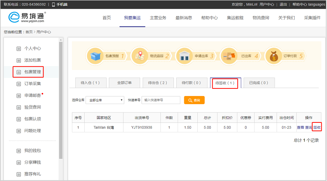327x181 pixels.
Task: Switch to the 待签收 (1) tab
Action: 225,83
